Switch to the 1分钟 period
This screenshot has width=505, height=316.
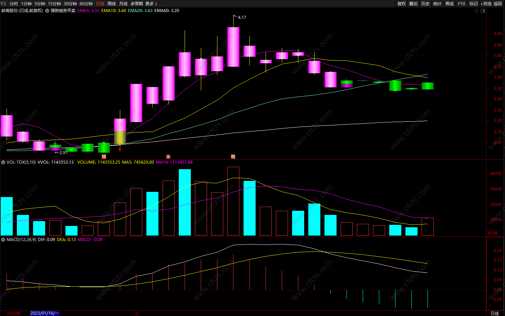pyautogui.click(x=26, y=3)
